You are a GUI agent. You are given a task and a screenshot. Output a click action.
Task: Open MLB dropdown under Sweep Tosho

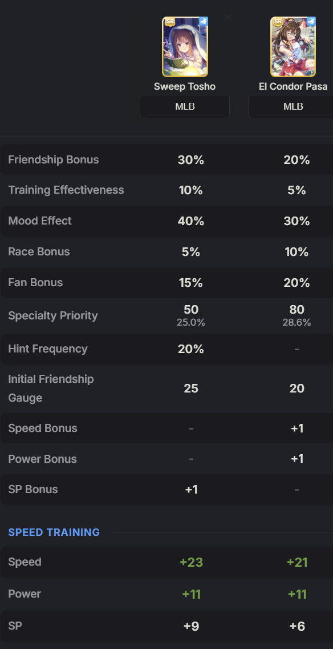point(185,107)
